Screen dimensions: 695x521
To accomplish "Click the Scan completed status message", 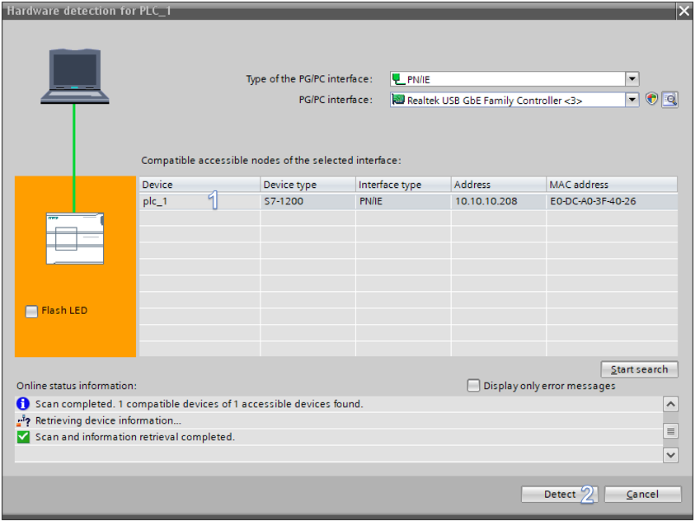I will [x=200, y=404].
